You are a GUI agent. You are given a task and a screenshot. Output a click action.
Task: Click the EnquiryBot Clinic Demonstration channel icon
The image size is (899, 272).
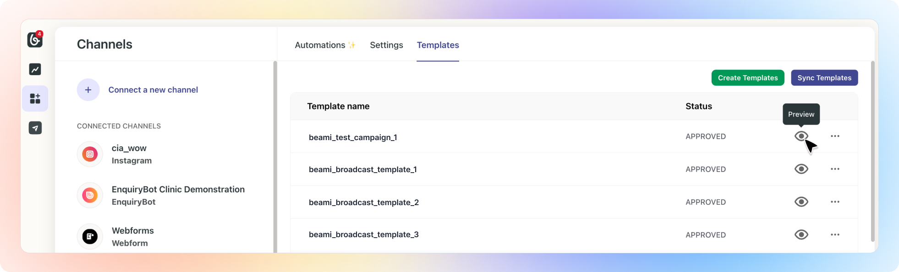(x=90, y=196)
